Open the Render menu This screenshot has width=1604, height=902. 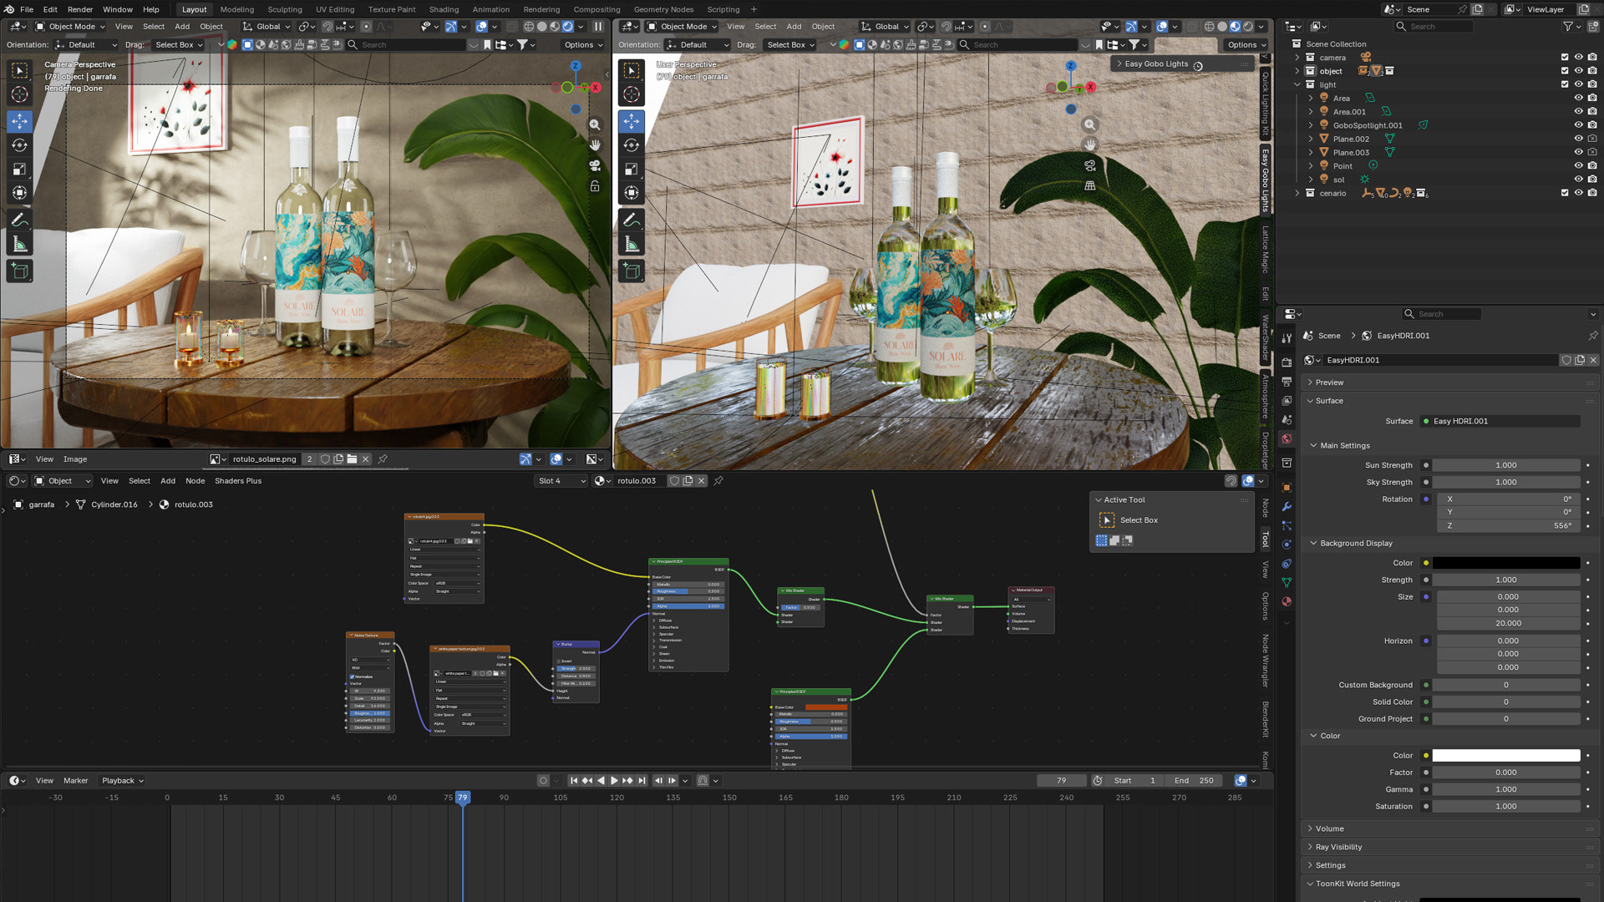tap(80, 9)
